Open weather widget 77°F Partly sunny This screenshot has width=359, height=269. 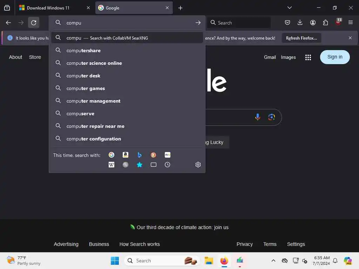point(23,261)
